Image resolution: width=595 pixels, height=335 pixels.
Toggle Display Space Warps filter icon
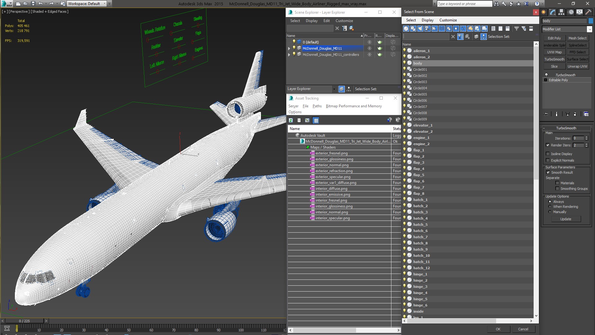click(442, 29)
